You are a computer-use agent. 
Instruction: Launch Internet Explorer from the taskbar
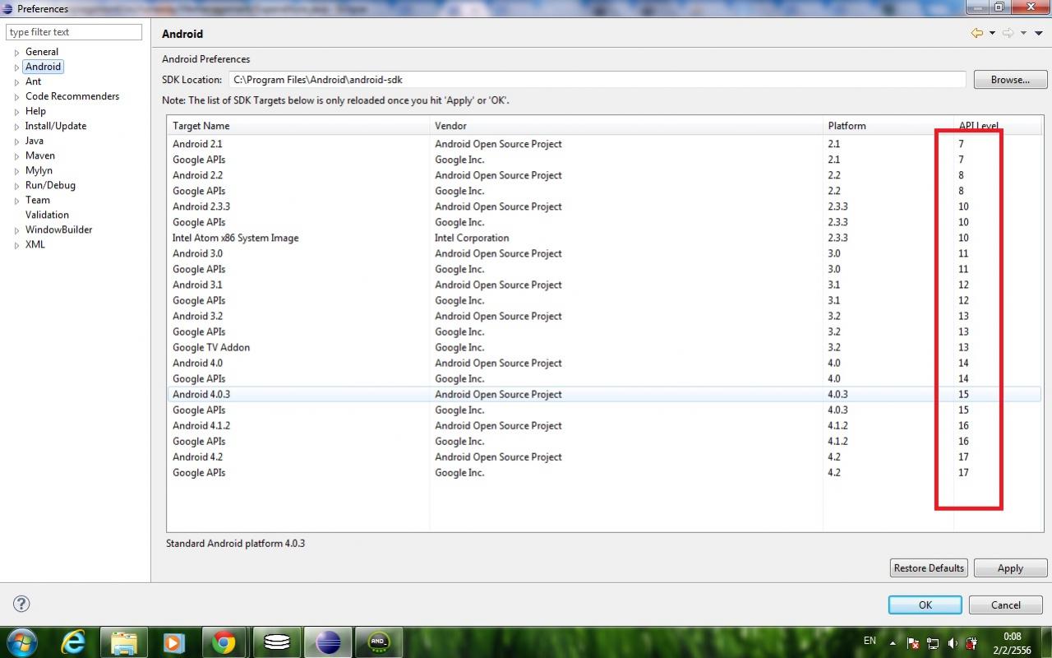[73, 642]
